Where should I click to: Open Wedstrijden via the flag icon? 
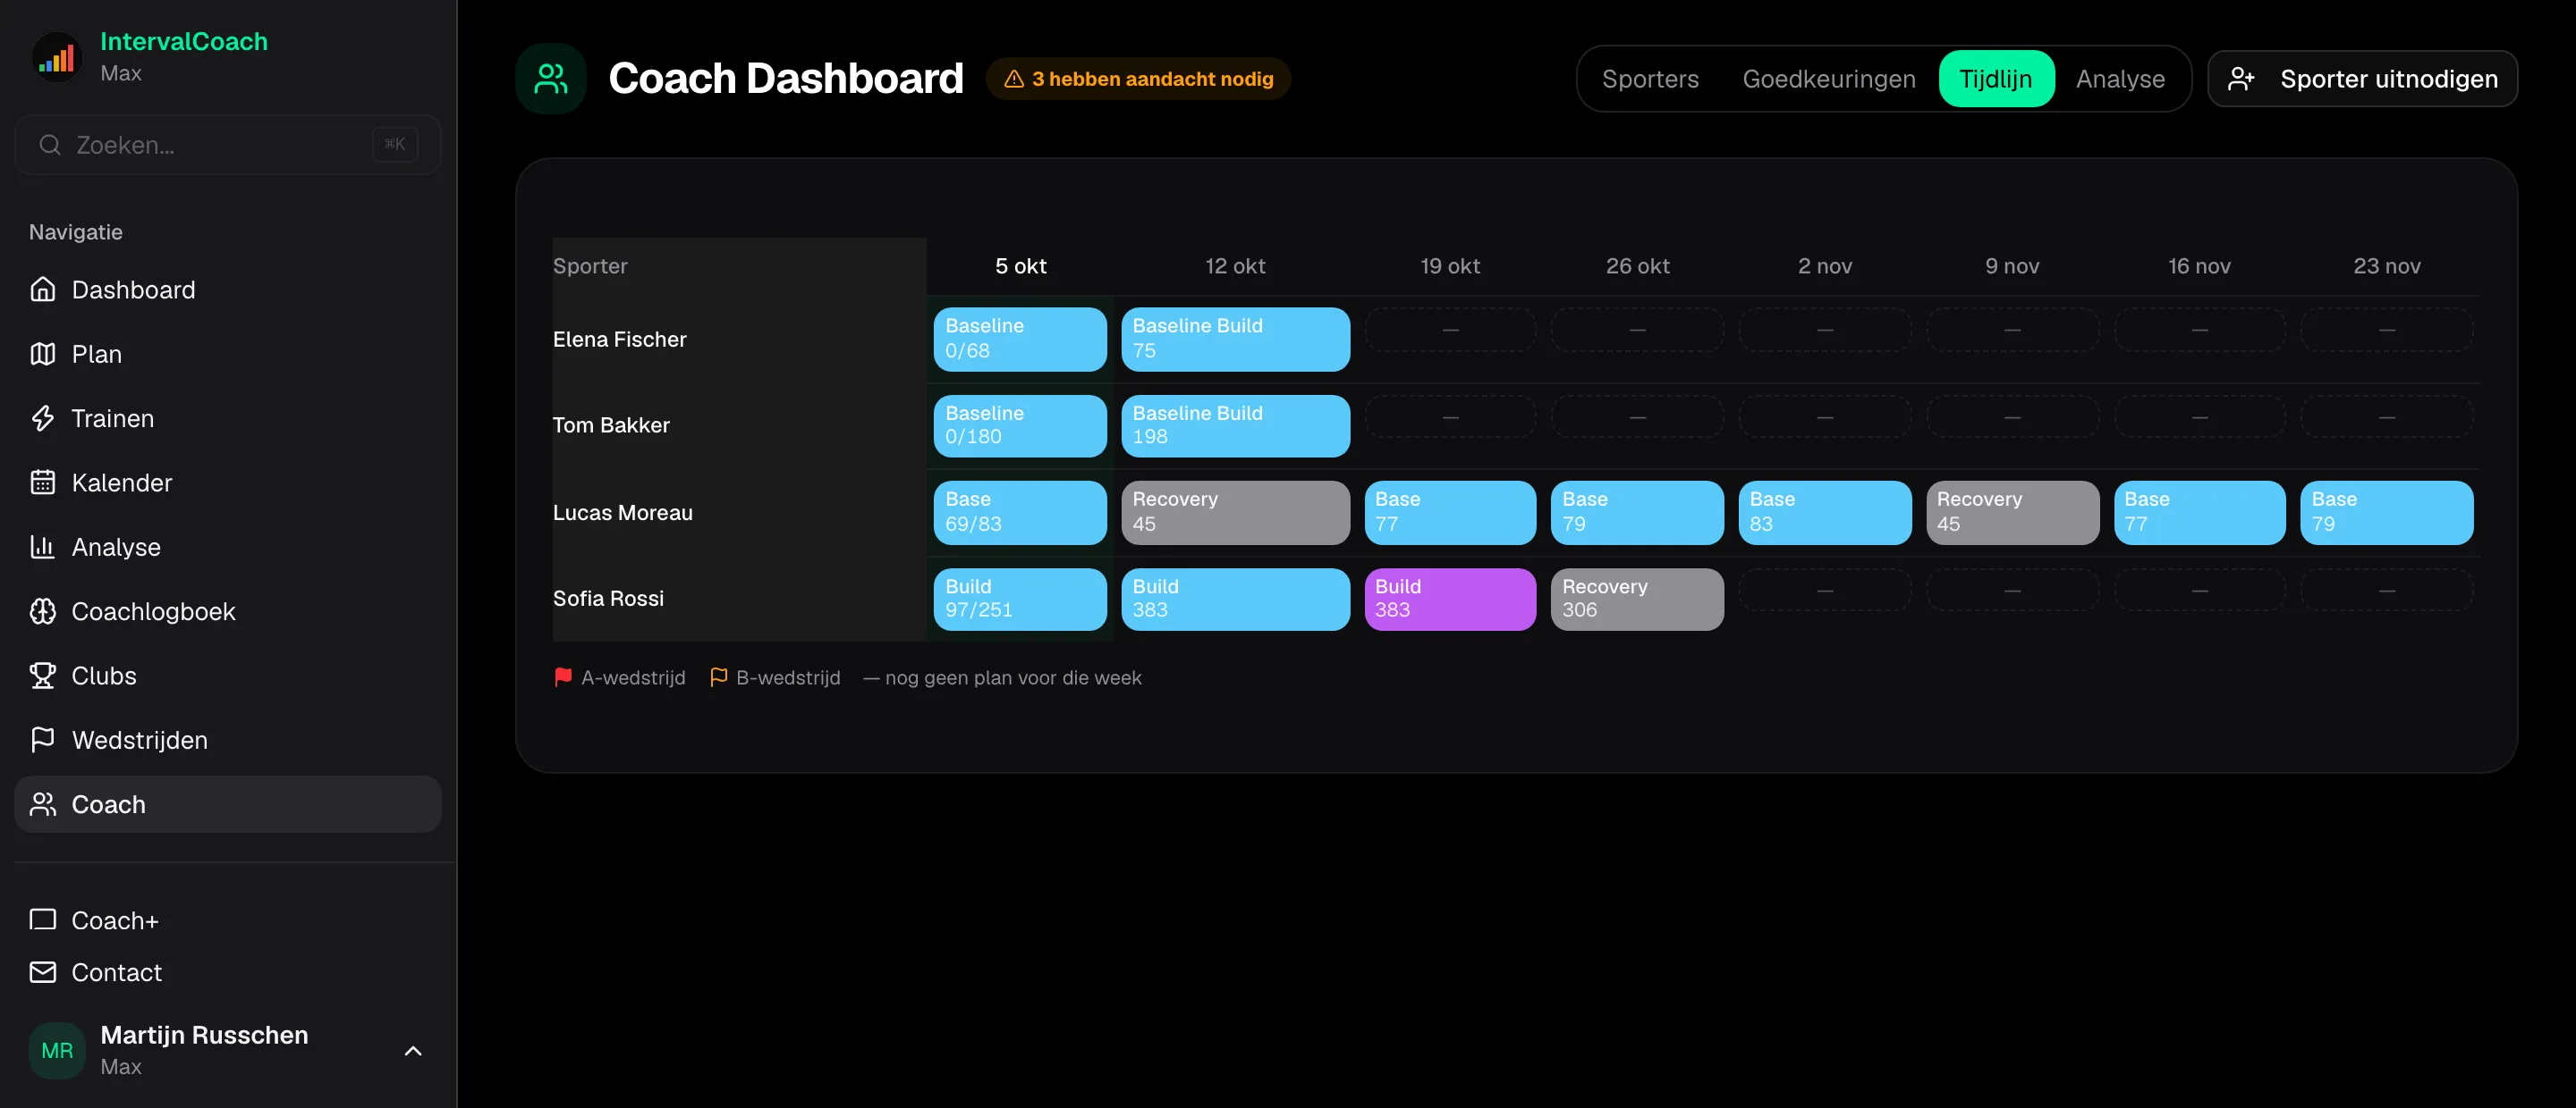pos(42,739)
